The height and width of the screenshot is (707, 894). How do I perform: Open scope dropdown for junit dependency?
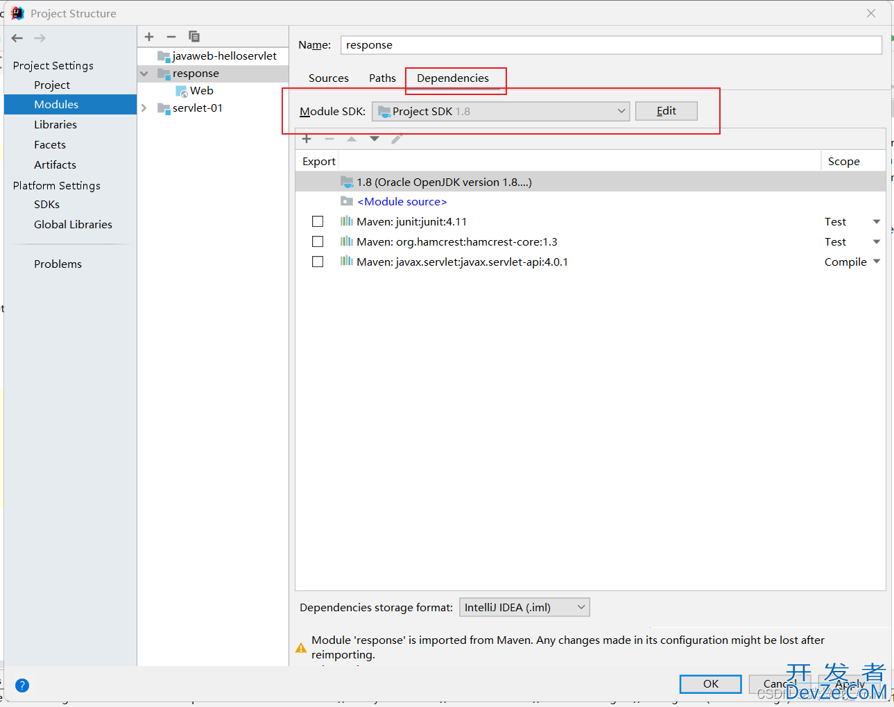tap(877, 222)
